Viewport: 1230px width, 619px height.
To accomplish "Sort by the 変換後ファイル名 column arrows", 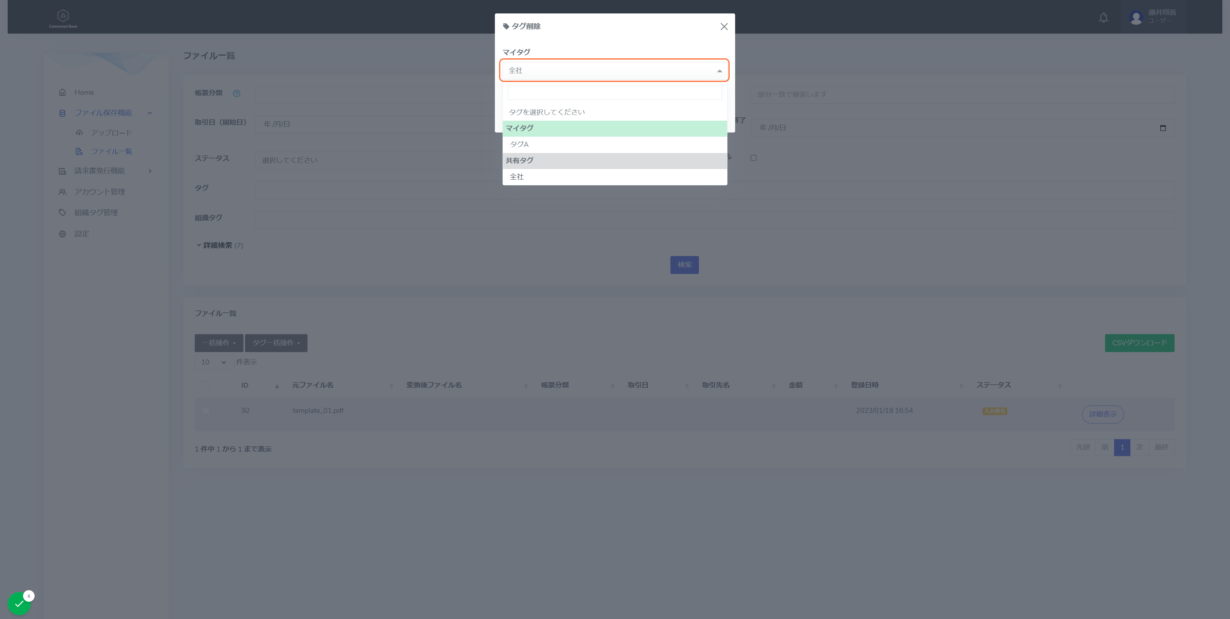I will tap(526, 386).
